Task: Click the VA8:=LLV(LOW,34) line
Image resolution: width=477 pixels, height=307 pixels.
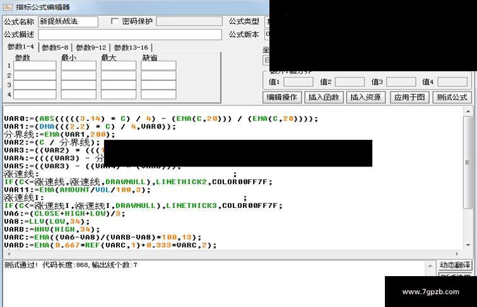Action: (47, 221)
